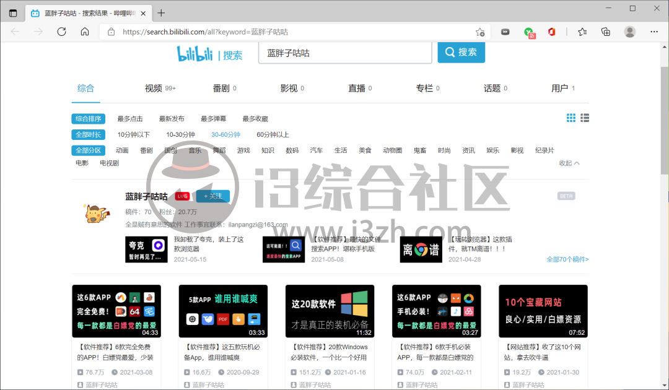Screen dimensions: 669x390
Task: Click the browser forward arrow
Action: [x=38, y=32]
